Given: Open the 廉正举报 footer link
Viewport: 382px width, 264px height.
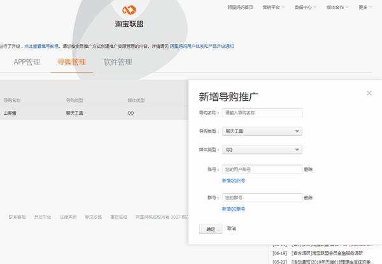Looking at the screenshot, I should 119,217.
